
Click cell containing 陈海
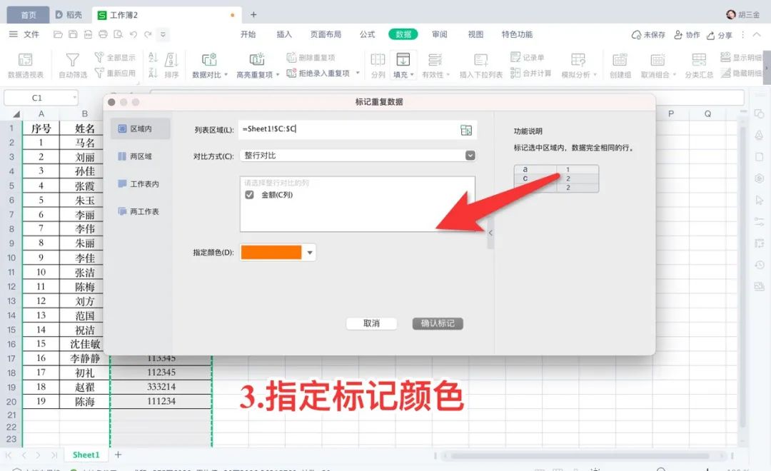point(84,402)
